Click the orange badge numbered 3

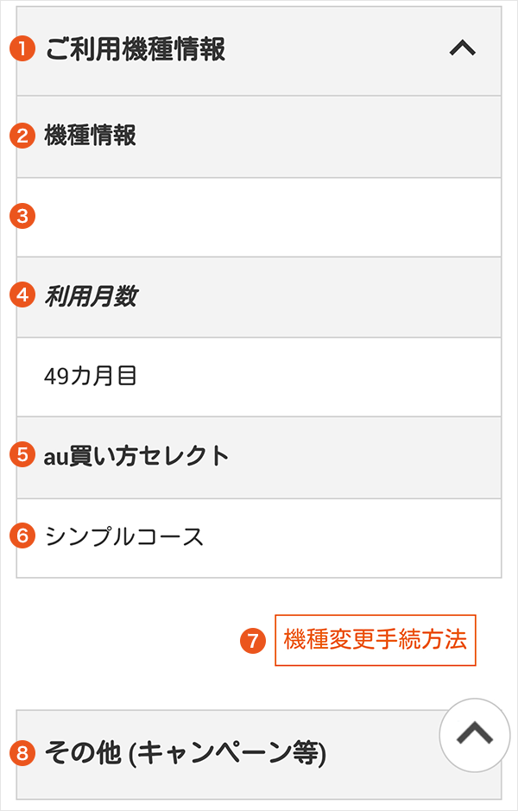pyautogui.click(x=20, y=216)
